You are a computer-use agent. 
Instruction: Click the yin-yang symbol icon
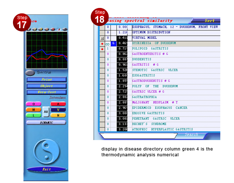pos(46,151)
